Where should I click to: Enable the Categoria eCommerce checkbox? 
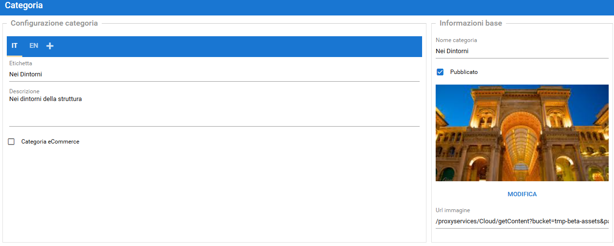(11, 142)
